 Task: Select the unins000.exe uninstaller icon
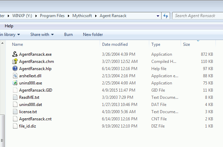click(15, 83)
